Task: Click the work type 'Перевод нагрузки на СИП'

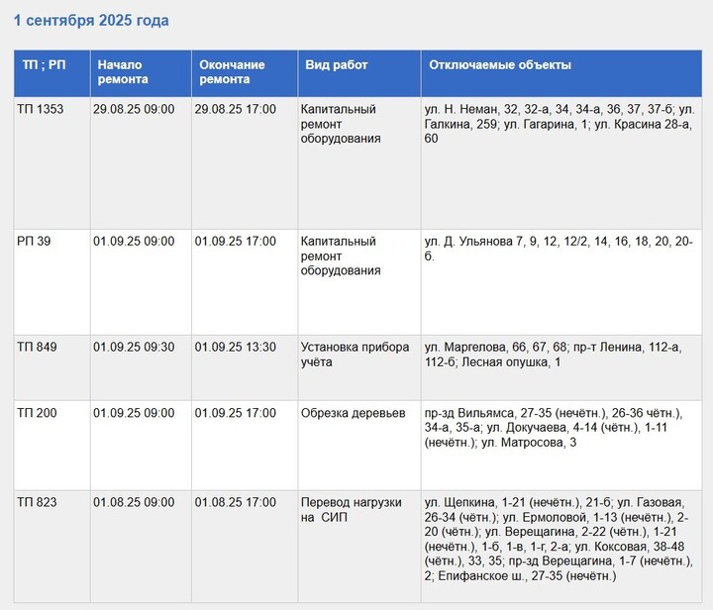Action: click(x=359, y=547)
